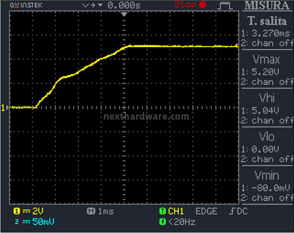Click the 0.00V Vlo value
Screen dimensions: 294x233
point(265,150)
